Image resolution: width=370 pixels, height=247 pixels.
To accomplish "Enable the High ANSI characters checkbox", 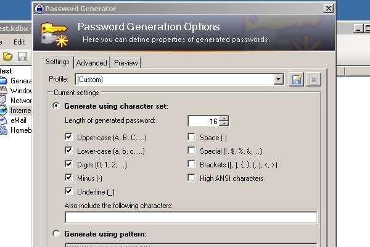I will 191,178.
